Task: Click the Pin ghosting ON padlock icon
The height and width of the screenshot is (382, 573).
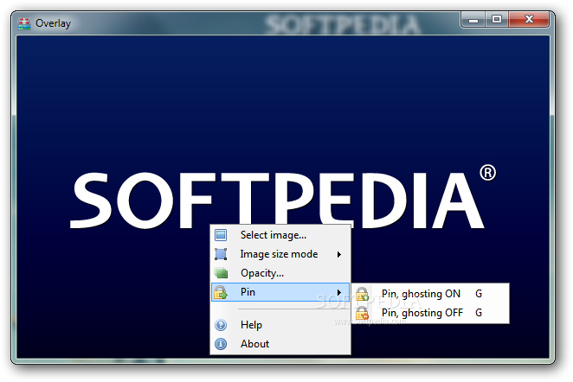Action: point(362,294)
